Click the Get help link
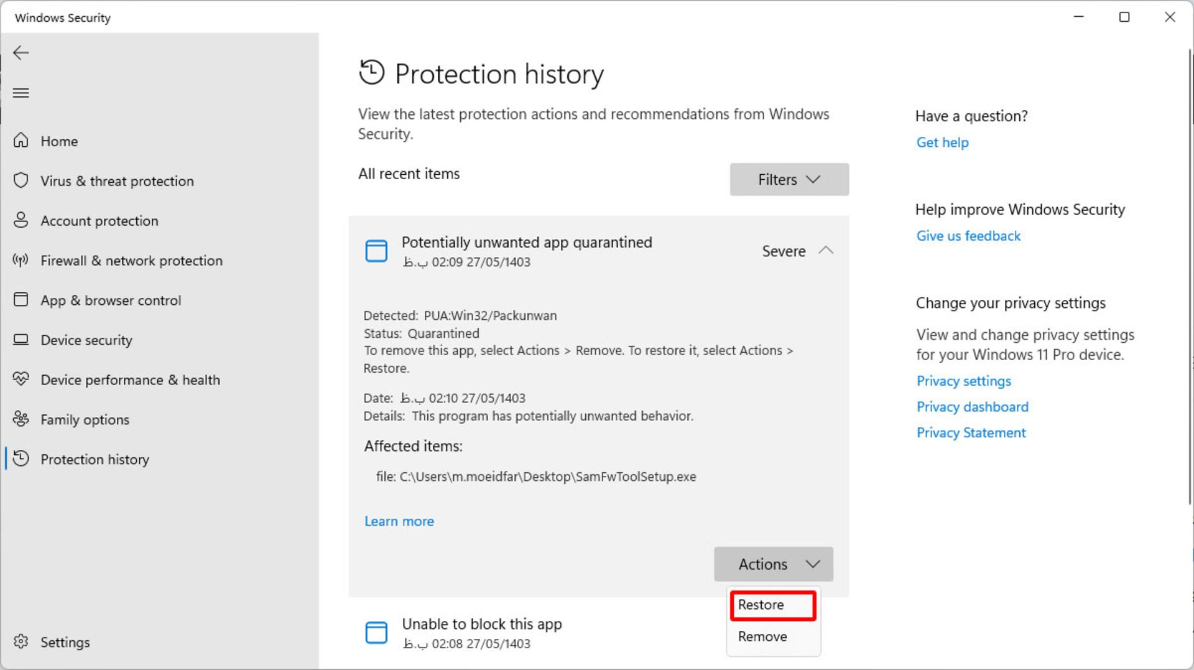Image resolution: width=1194 pixels, height=670 pixels. (942, 142)
